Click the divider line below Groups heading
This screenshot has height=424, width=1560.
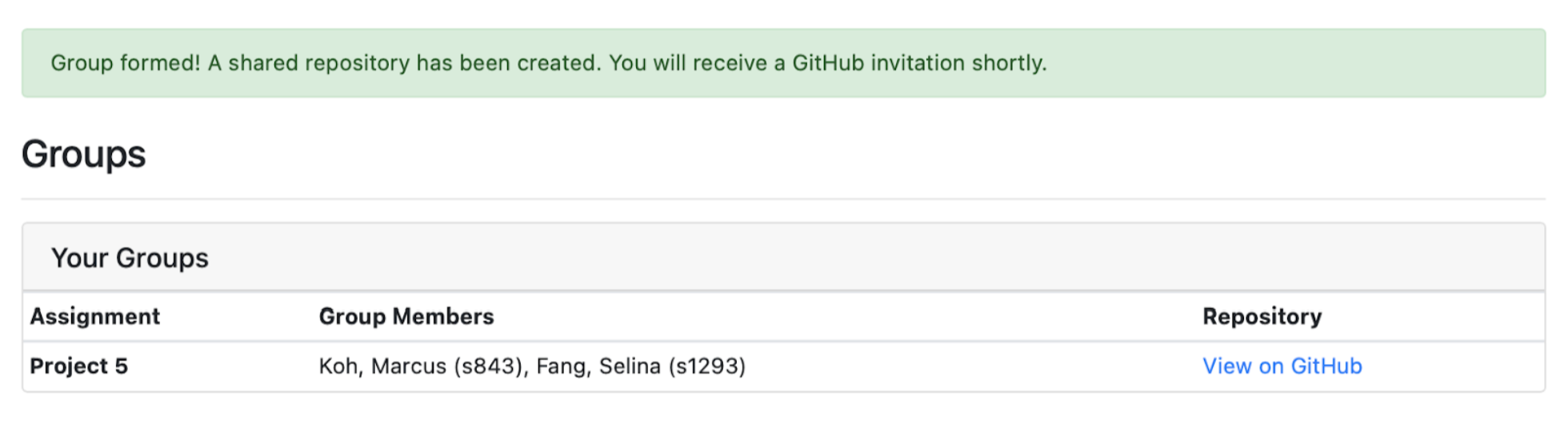coord(782,199)
